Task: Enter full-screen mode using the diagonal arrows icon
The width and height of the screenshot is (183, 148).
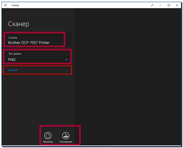Action: pyautogui.click(x=152, y=5)
